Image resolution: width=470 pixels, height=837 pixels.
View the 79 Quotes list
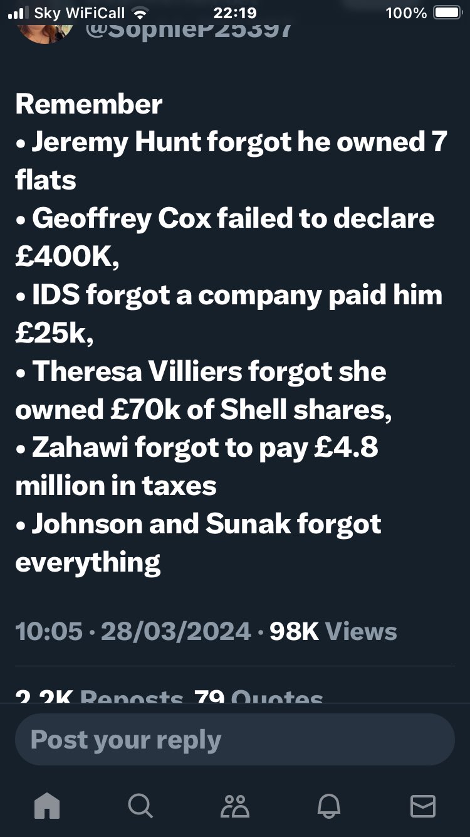[x=258, y=696]
